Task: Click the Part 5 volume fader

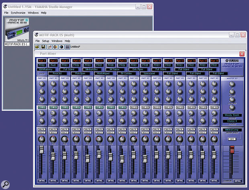Action: coord(88,158)
